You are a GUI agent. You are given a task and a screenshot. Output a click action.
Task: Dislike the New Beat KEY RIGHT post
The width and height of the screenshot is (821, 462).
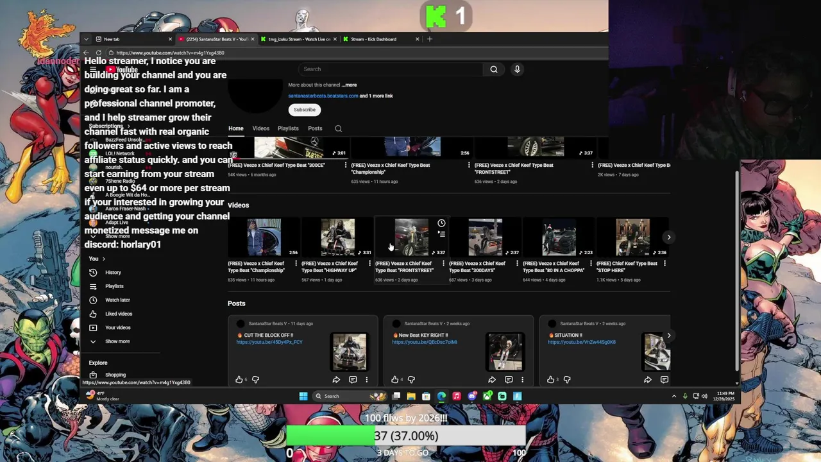point(411,380)
